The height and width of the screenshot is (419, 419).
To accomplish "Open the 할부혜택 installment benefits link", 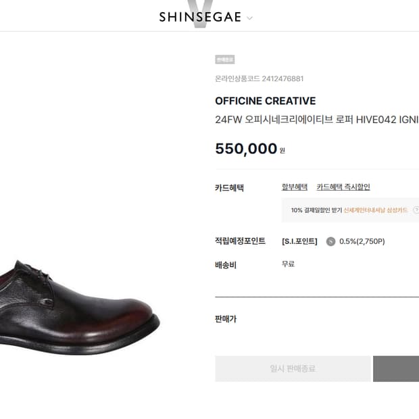I will [295, 187].
